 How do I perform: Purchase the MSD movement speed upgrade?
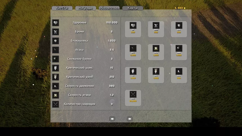tap(179, 75)
